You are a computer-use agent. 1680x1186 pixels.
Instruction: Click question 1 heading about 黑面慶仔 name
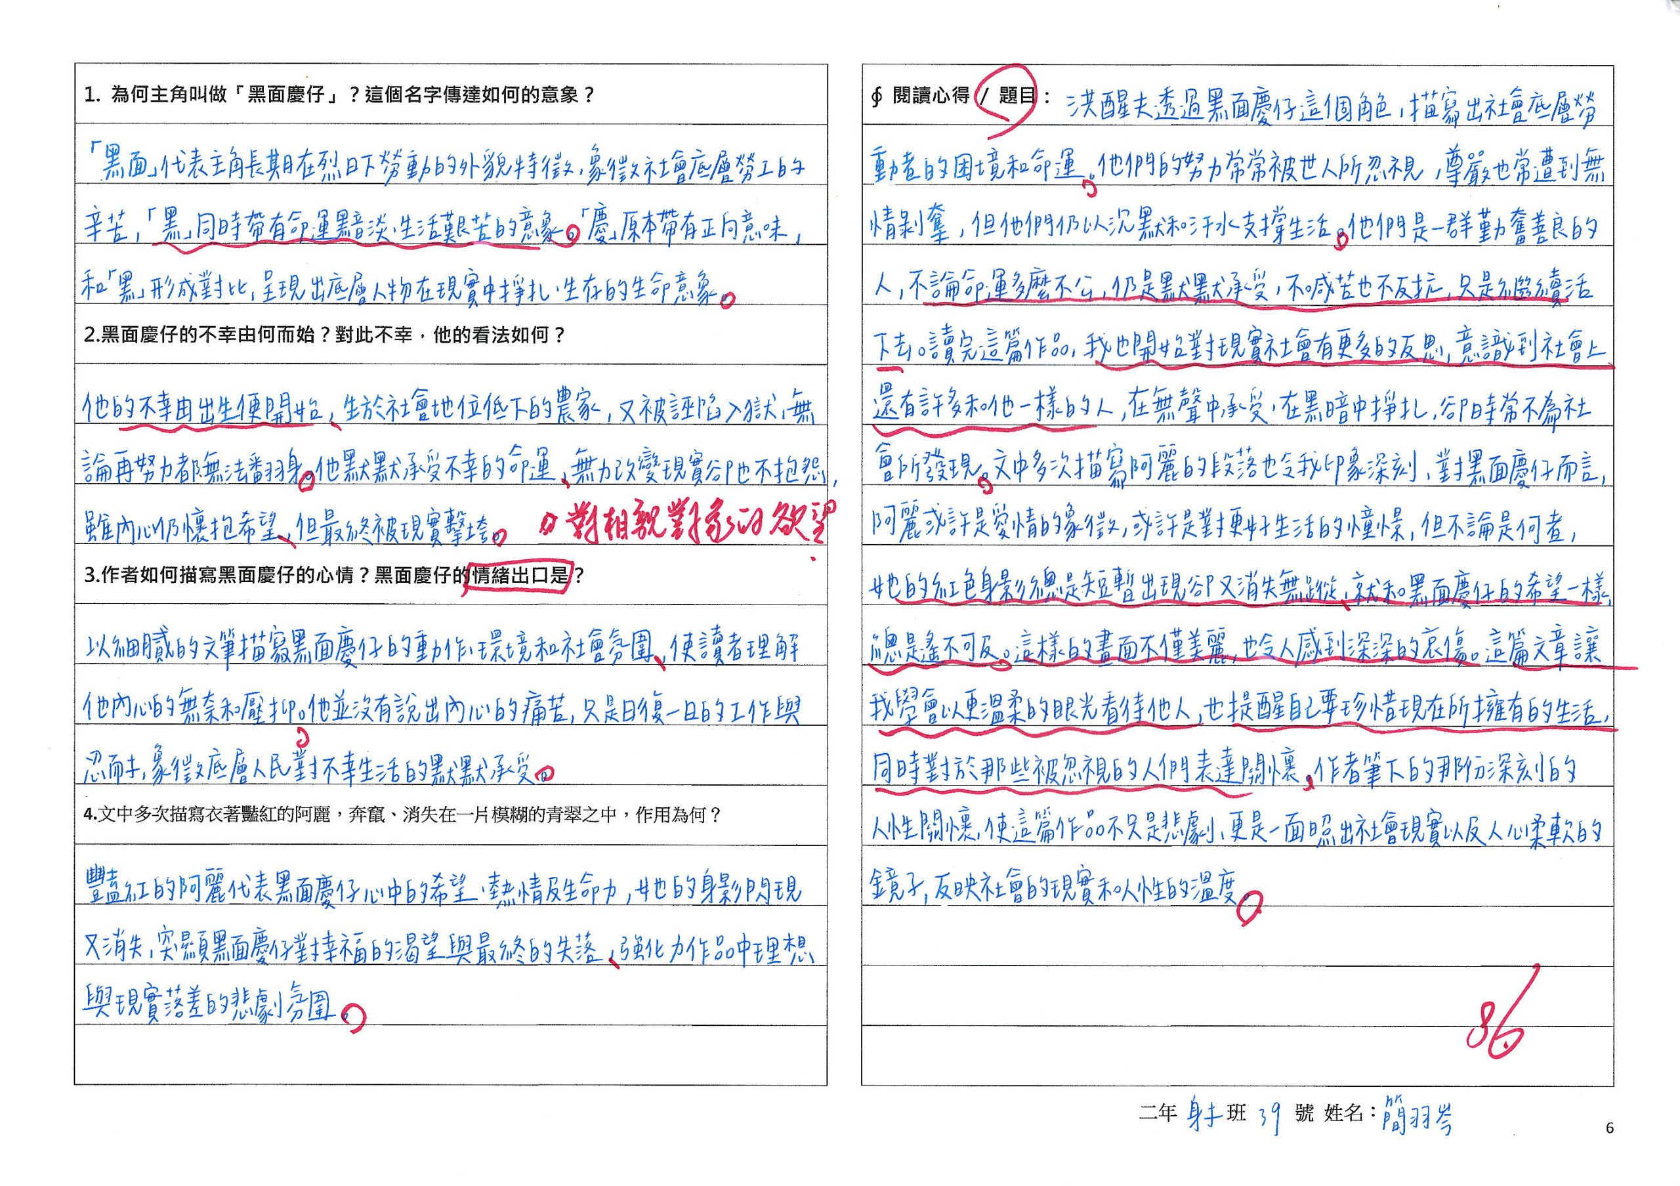[x=338, y=95]
